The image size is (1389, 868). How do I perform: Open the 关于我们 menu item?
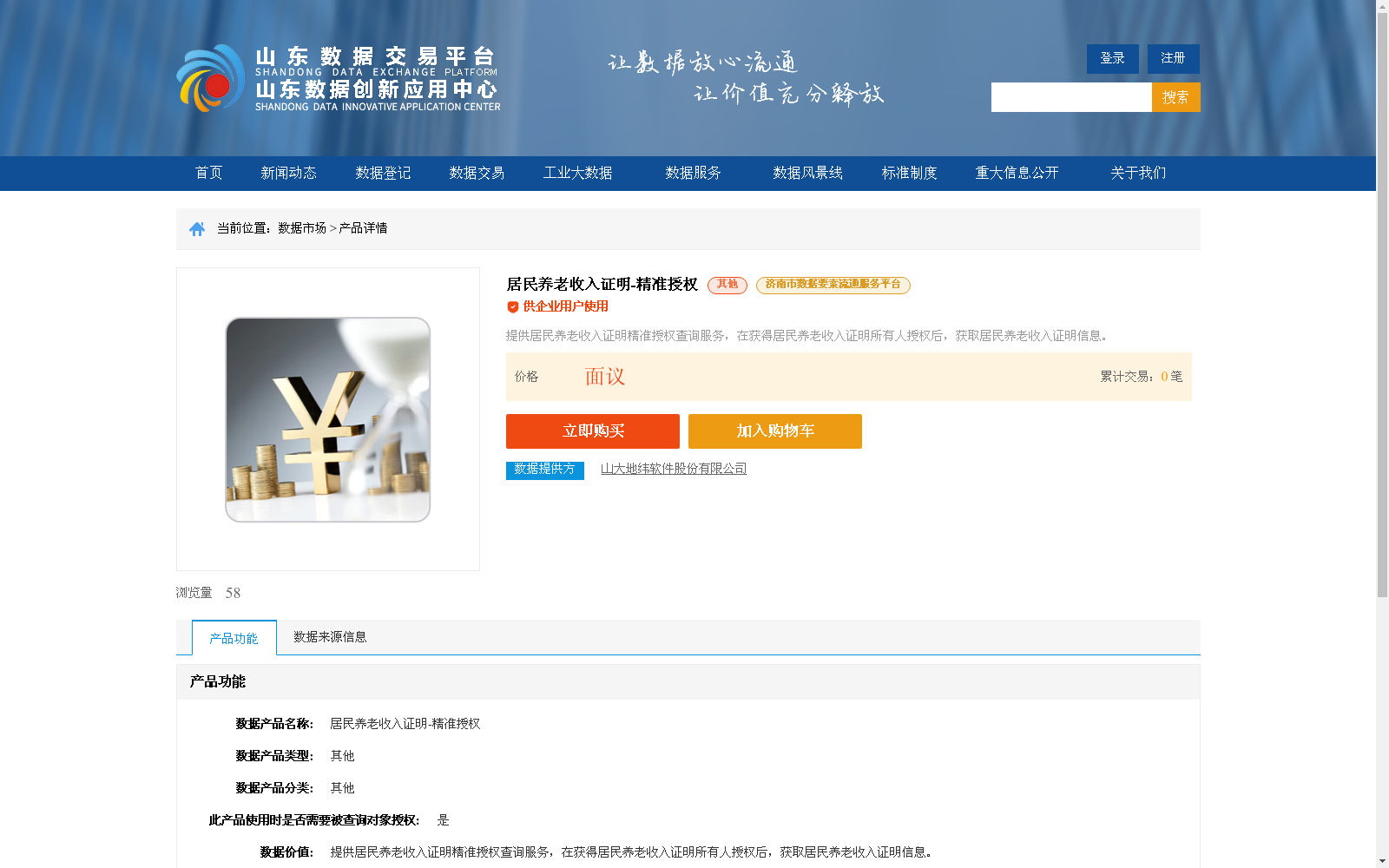tap(1139, 173)
